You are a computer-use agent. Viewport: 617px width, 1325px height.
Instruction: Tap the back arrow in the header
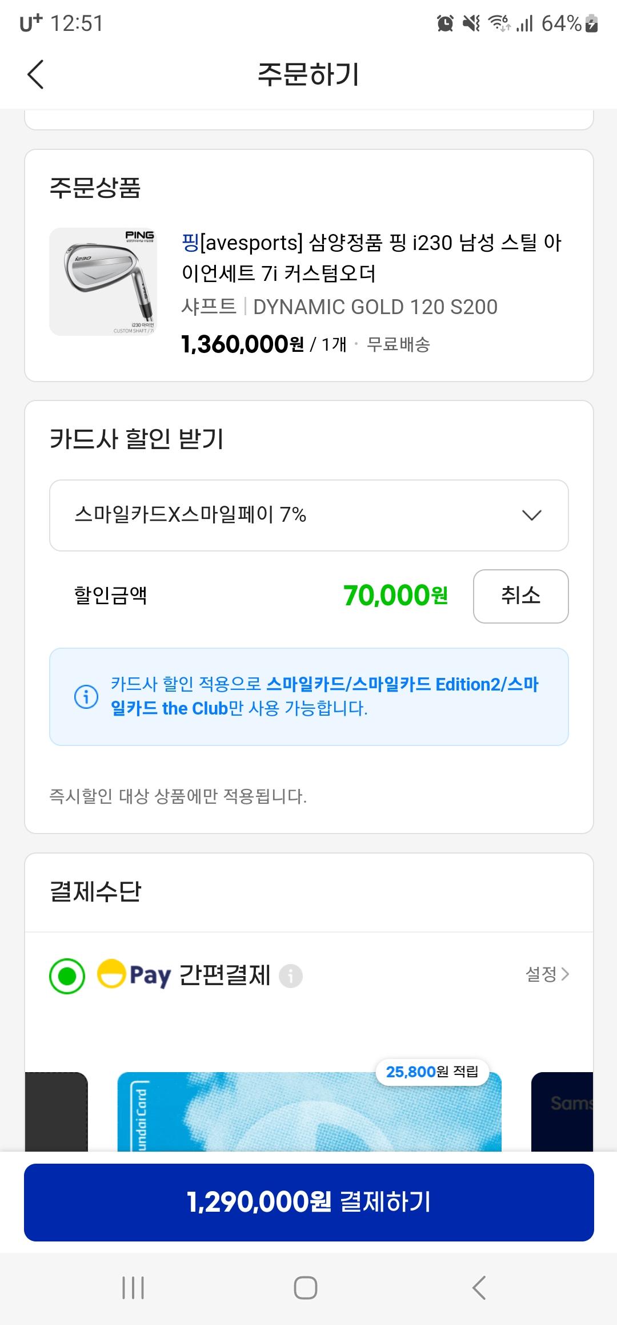tap(35, 74)
